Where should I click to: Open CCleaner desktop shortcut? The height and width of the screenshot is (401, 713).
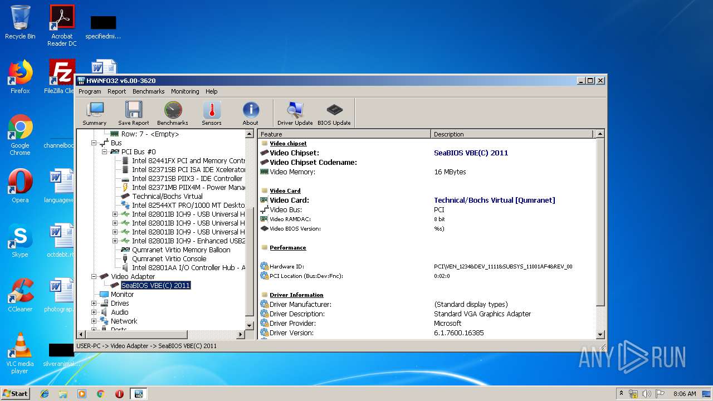click(x=20, y=295)
